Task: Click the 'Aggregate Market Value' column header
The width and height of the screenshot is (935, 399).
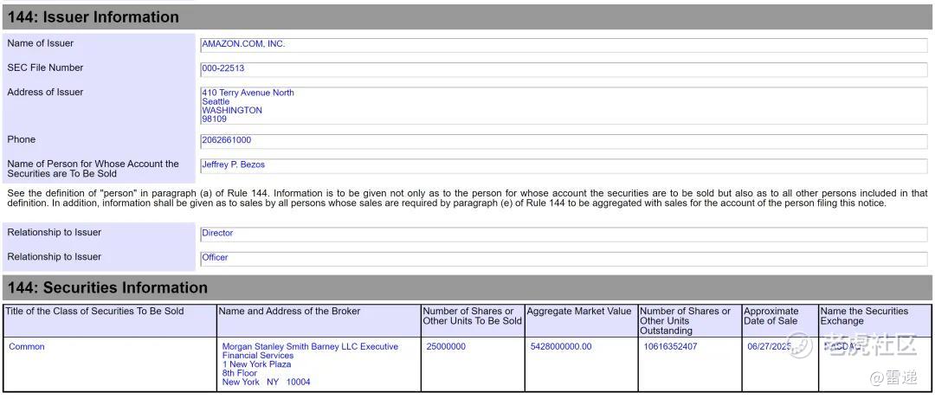Action: pos(582,320)
